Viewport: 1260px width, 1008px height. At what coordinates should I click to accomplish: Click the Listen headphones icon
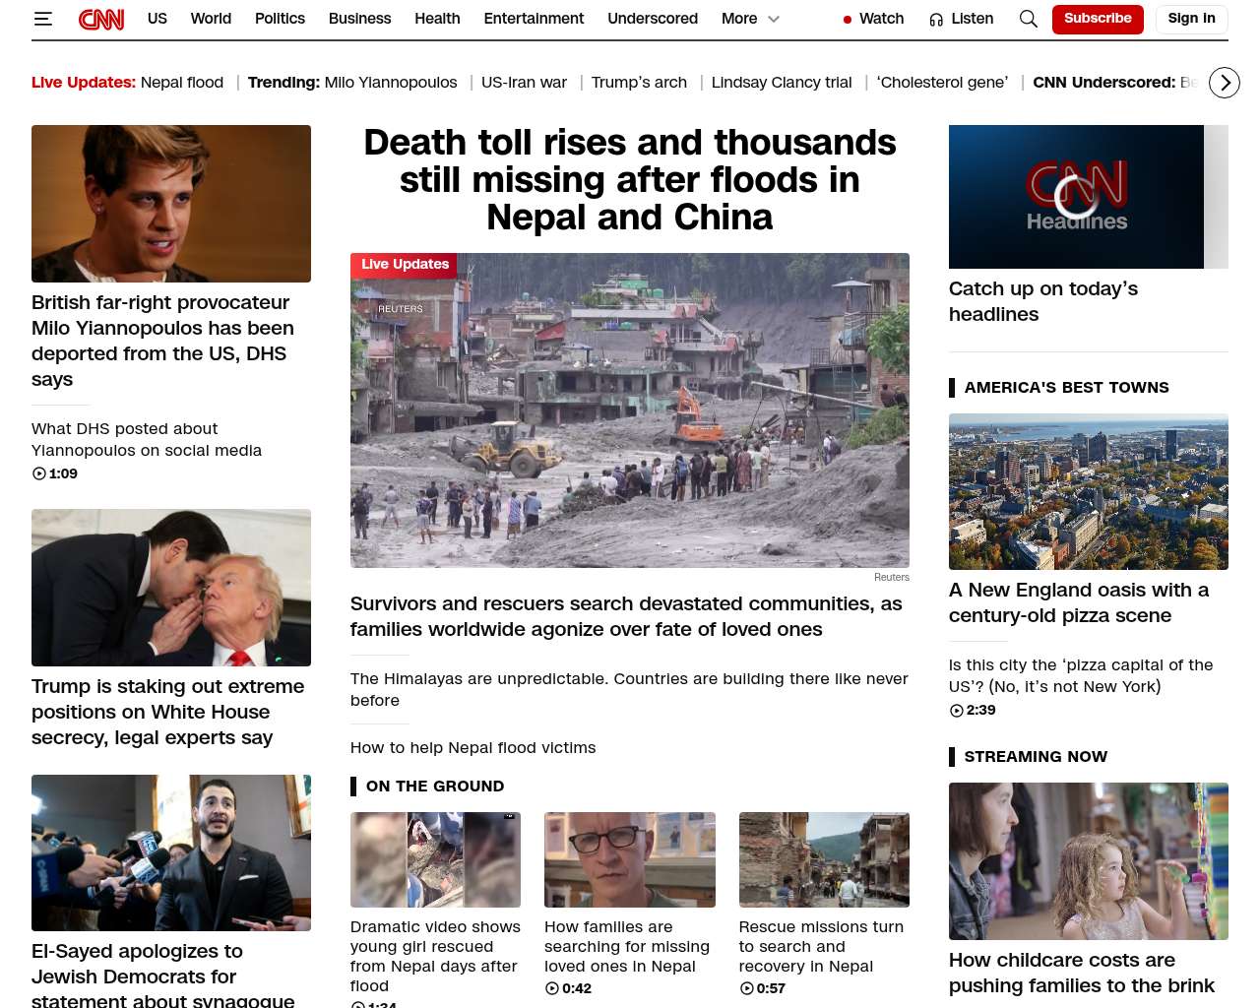point(936,20)
